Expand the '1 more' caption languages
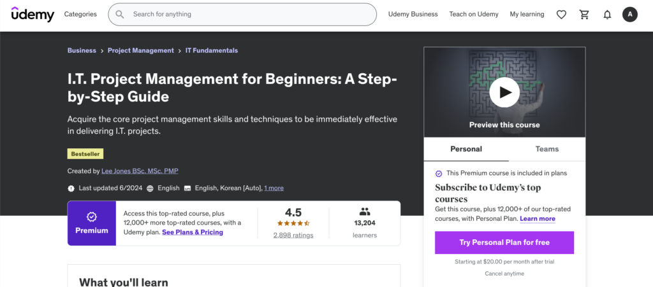Image resolution: width=653 pixels, height=287 pixels. [274, 188]
